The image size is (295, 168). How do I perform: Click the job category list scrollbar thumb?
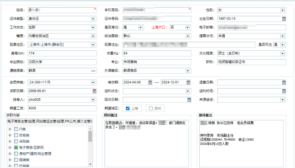pos(90,136)
